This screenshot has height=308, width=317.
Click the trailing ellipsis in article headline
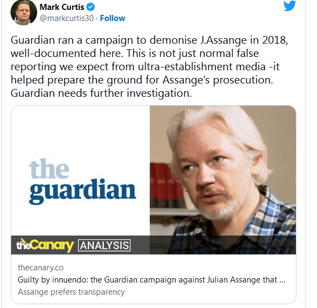click(282, 280)
